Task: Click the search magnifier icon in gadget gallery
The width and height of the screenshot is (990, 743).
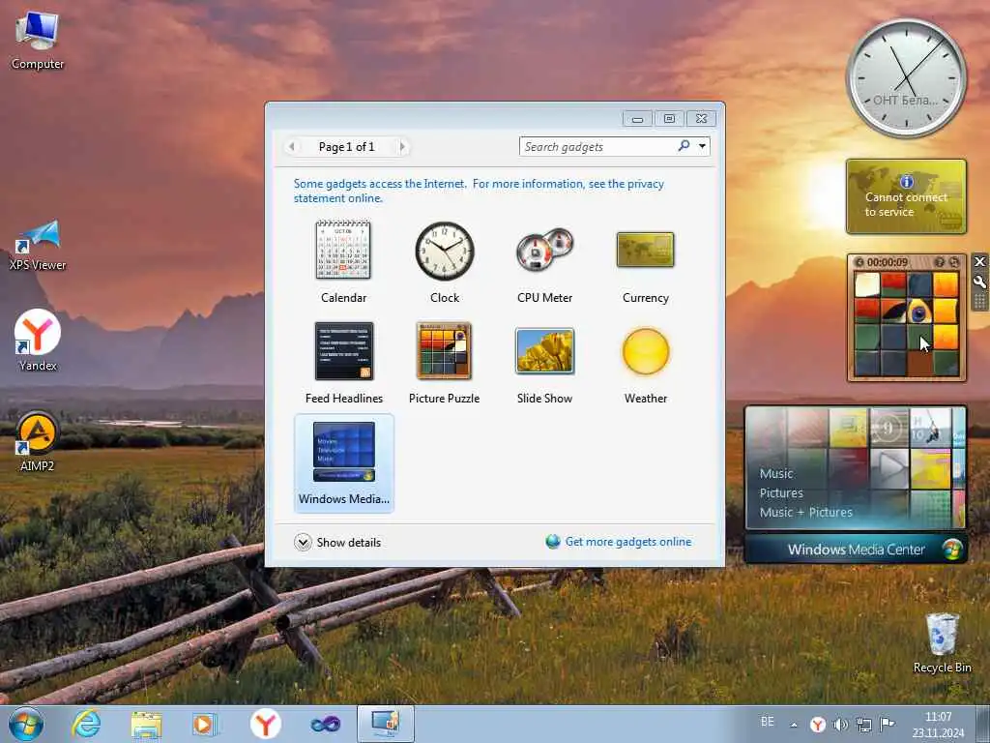Action: click(x=684, y=146)
